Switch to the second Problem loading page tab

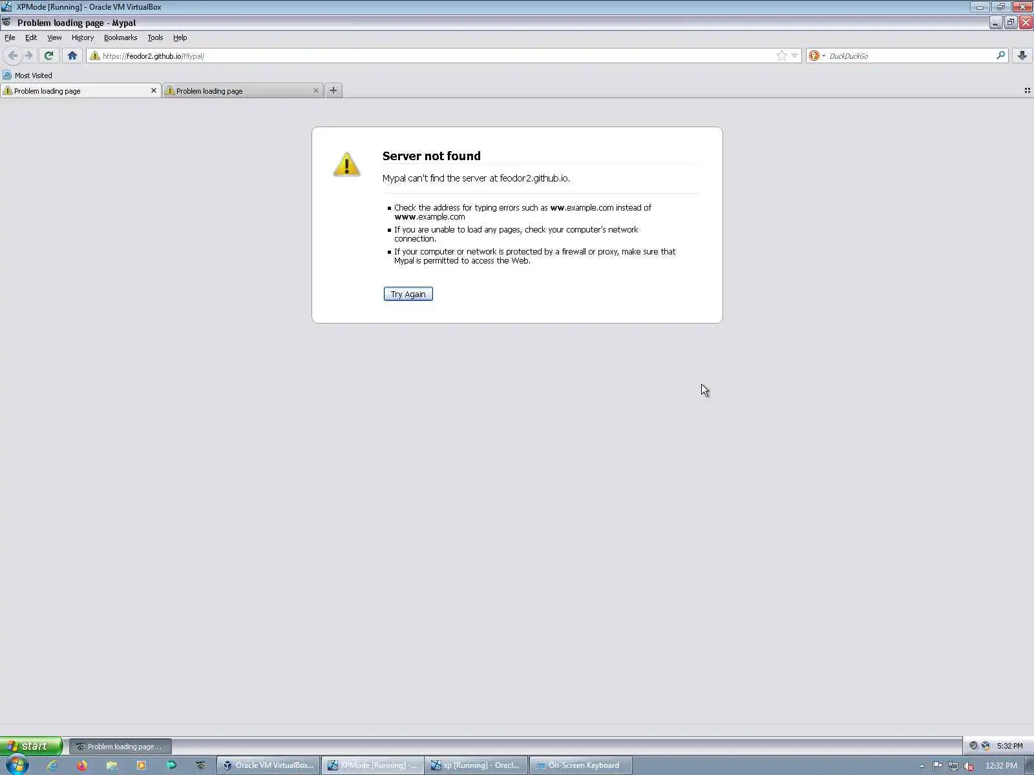pyautogui.click(x=242, y=91)
